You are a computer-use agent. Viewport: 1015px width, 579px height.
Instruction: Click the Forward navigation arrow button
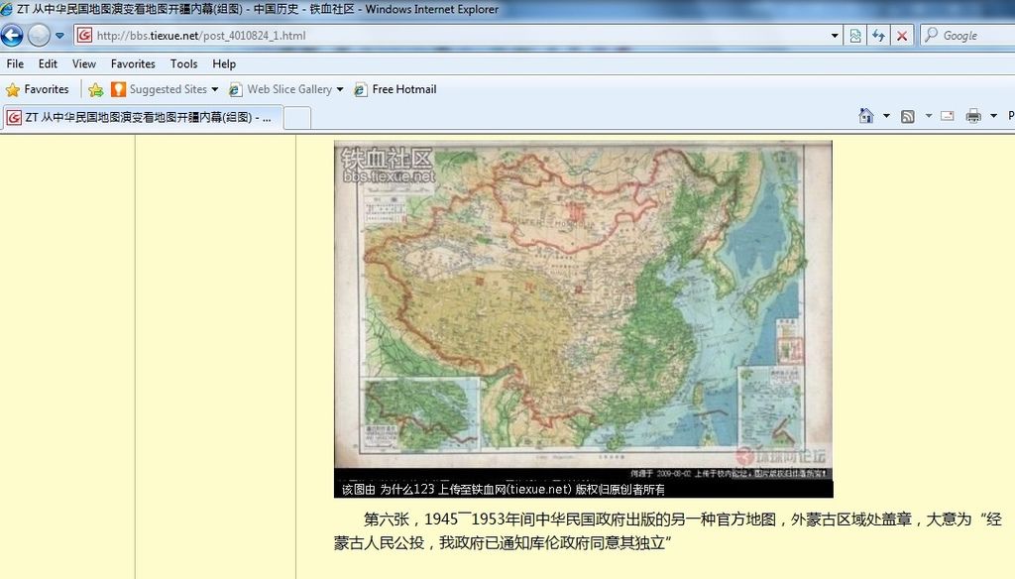click(39, 35)
